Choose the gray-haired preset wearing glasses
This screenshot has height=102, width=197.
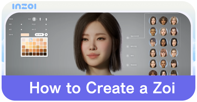pyautogui.click(x=153, y=42)
